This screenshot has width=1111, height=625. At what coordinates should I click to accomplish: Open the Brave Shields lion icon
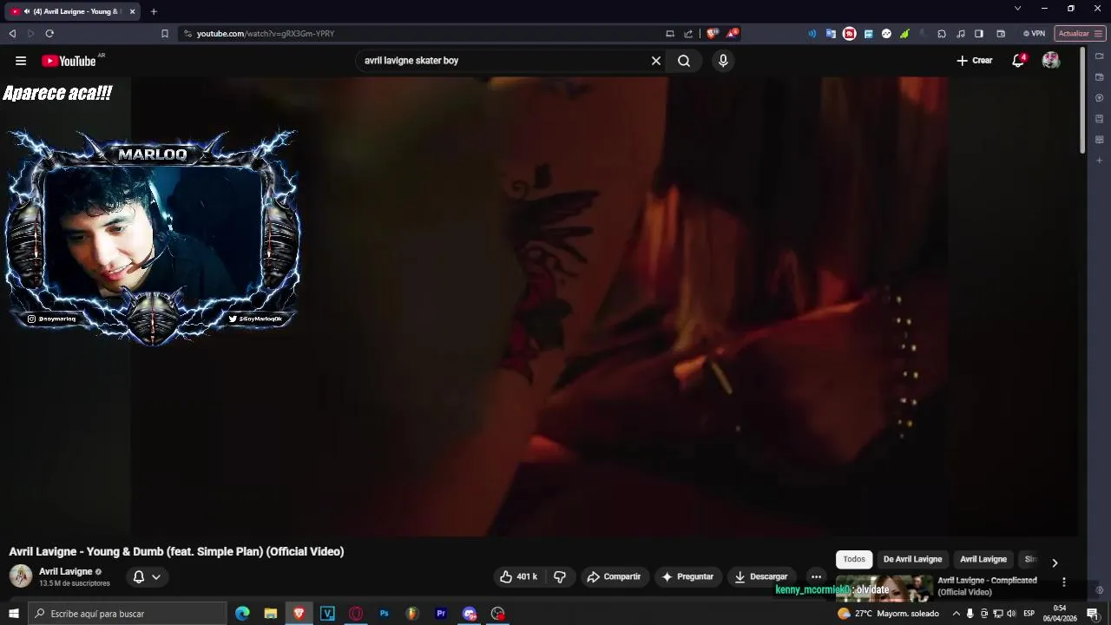713,34
